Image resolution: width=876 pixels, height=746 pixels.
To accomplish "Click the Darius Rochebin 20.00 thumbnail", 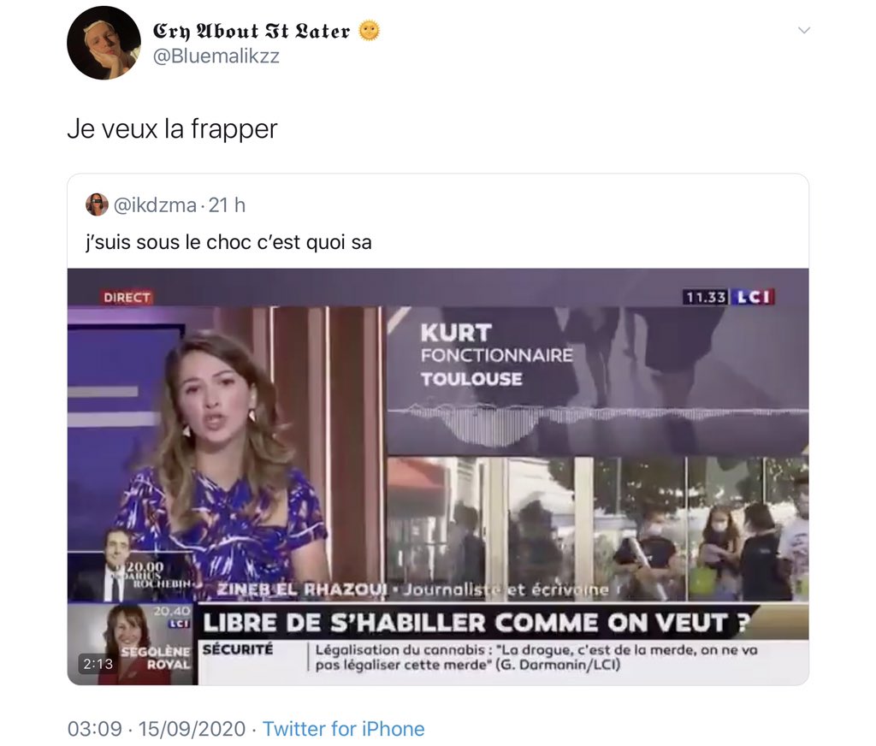I will [x=132, y=569].
